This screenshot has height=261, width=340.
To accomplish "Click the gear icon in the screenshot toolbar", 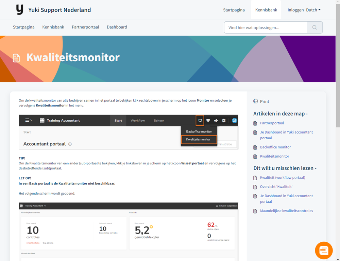I will 224,120.
